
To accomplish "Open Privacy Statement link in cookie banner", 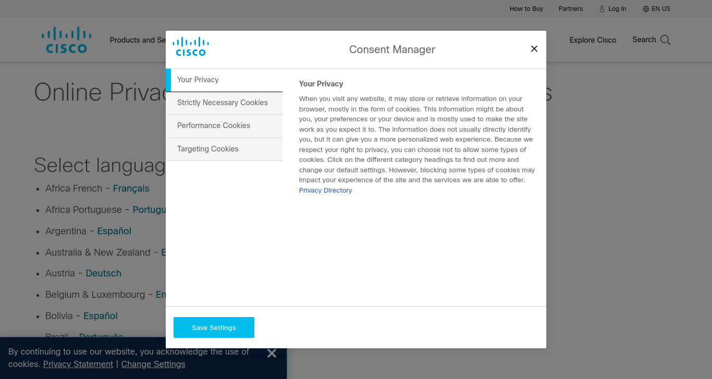I will (78, 364).
